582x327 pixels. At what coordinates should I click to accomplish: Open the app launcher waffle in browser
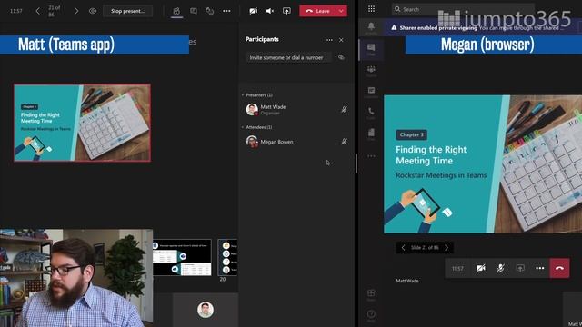(x=371, y=9)
